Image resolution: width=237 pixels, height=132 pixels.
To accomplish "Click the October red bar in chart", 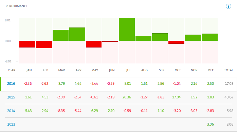I will point(176,42).
